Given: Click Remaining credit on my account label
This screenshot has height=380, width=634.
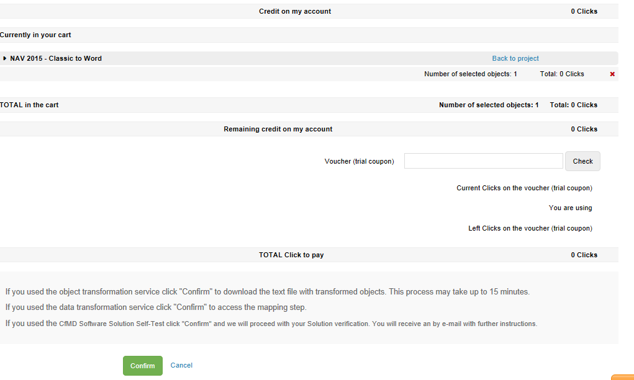Looking at the screenshot, I should tap(278, 129).
